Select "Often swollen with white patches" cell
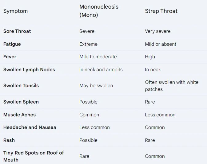The width and height of the screenshot is (207, 164). pos(172,86)
